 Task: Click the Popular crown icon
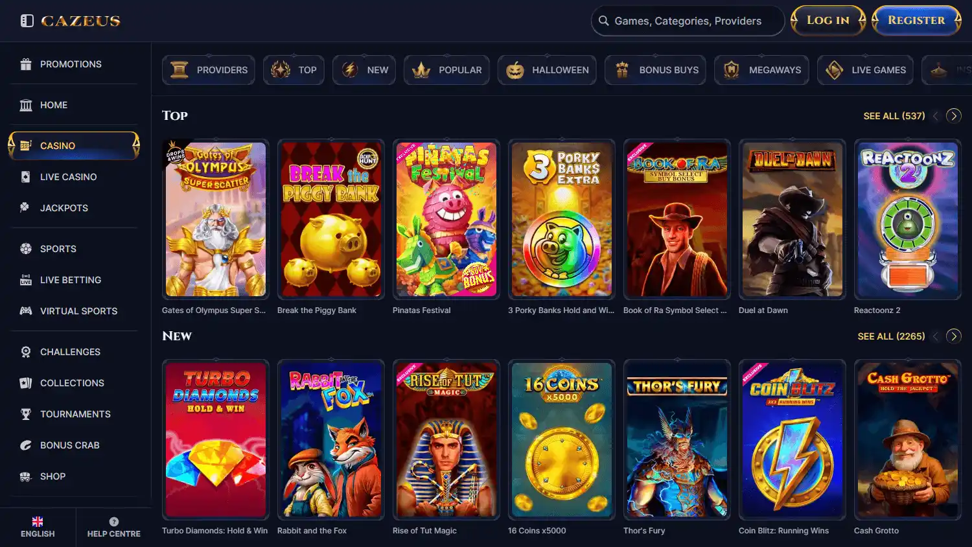pos(421,70)
